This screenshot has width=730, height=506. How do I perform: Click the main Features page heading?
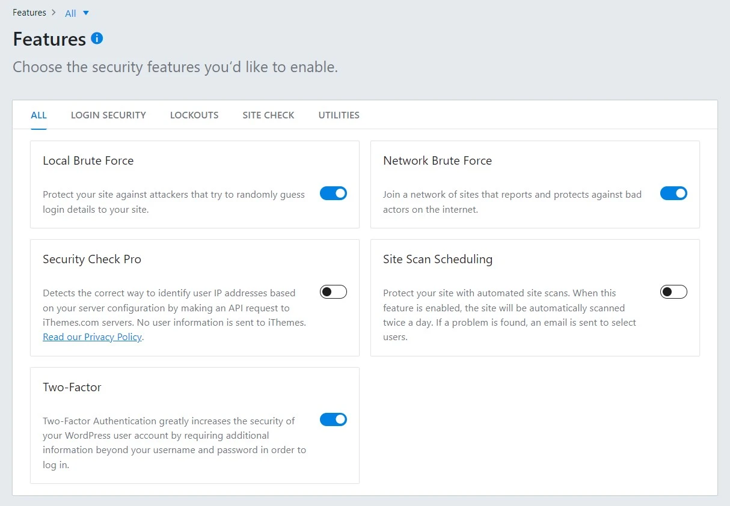49,39
